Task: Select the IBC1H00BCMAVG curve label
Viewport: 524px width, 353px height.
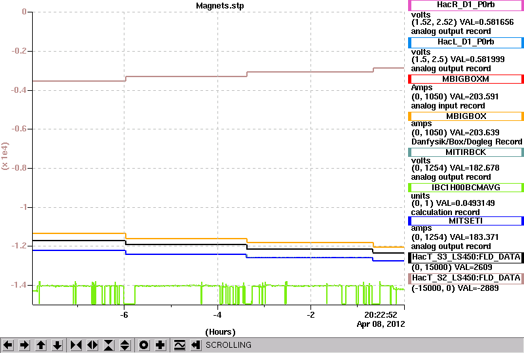Action: [x=466, y=188]
